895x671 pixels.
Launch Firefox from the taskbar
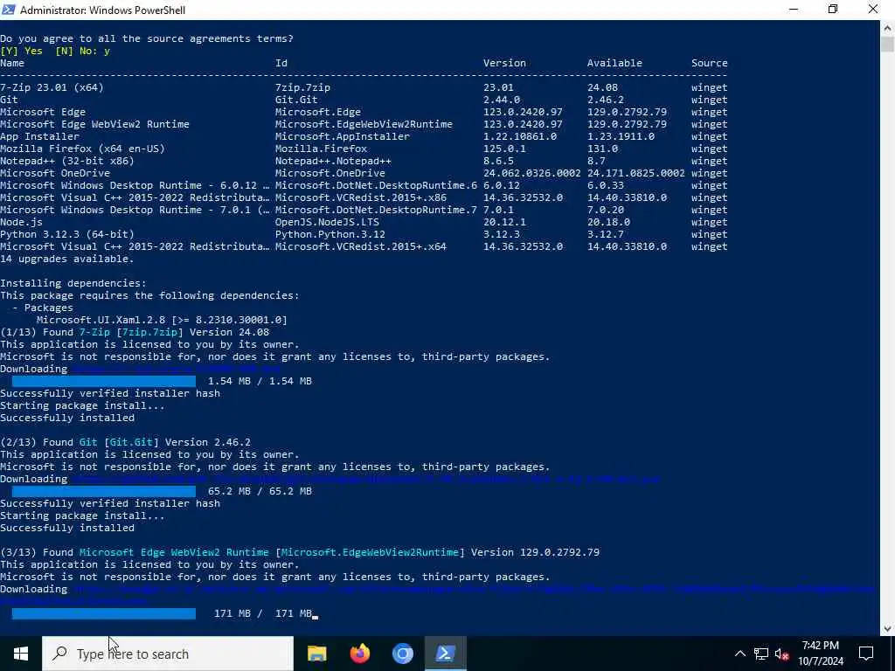(x=359, y=654)
